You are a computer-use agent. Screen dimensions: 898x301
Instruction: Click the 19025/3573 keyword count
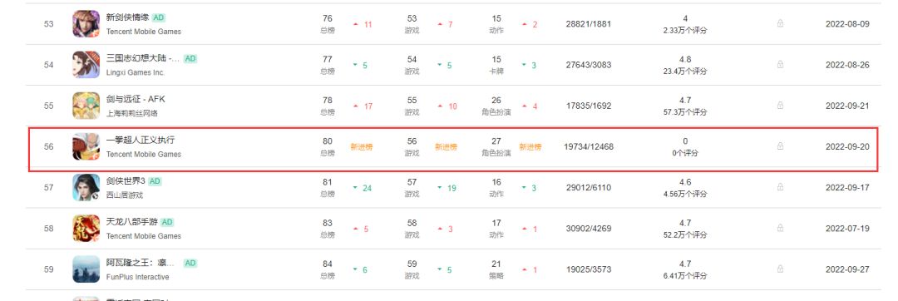pos(588,269)
